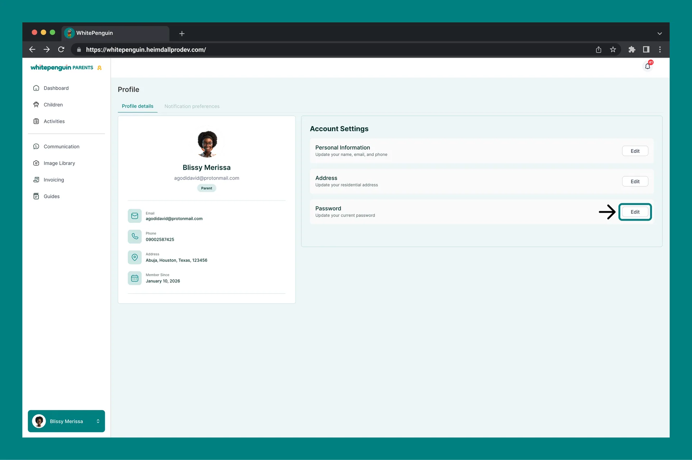The image size is (692, 460).
Task: Click the browser address bar URL
Action: tap(146, 50)
